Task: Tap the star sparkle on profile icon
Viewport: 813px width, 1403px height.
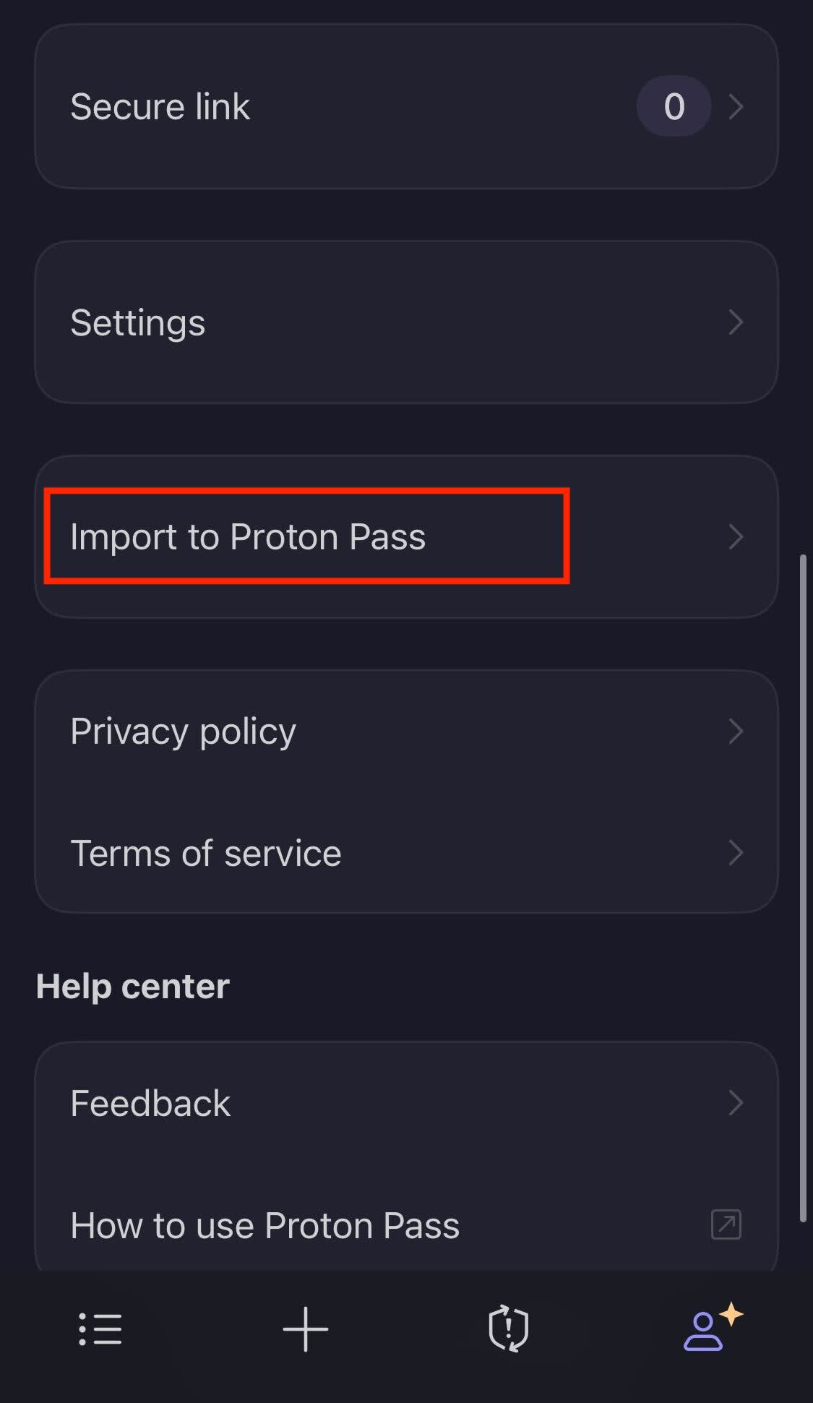Action: (732, 1313)
